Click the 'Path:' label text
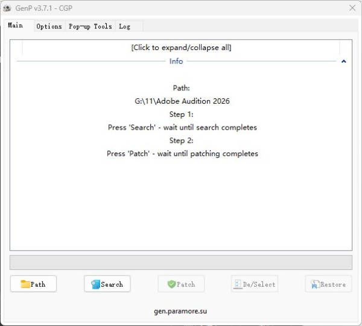The image size is (362, 326). click(x=181, y=88)
